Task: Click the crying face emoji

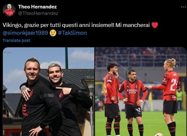Action: (53, 33)
